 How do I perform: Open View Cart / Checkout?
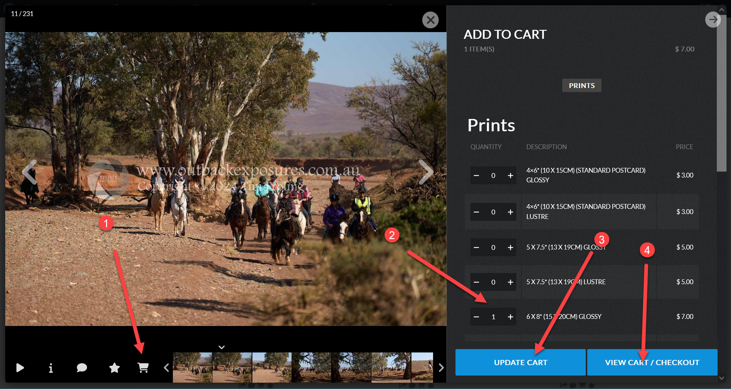(x=652, y=363)
